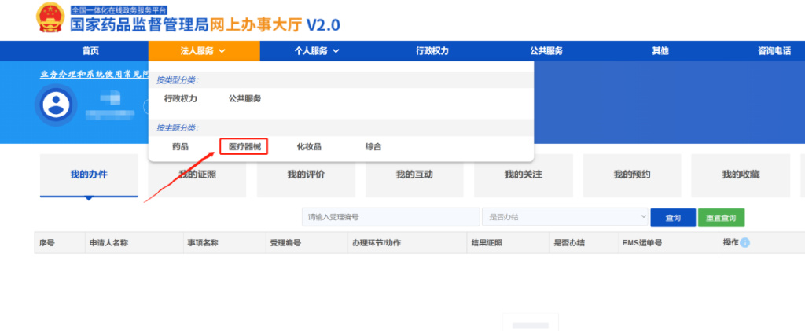The height and width of the screenshot is (331, 805).
Task: Focus the 请输入受理编号 input field
Action: 391,218
